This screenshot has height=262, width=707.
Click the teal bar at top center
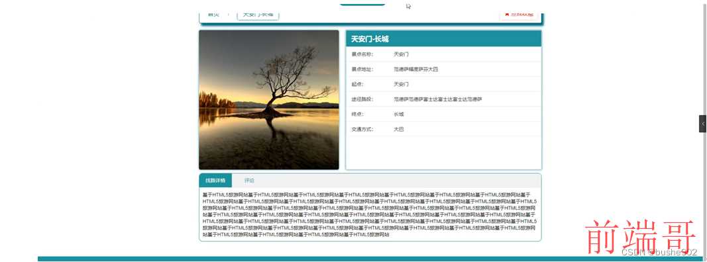(362, 4)
